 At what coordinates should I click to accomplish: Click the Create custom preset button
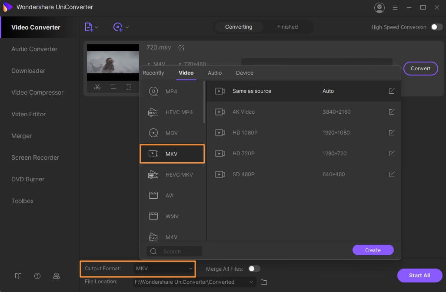tap(373, 250)
